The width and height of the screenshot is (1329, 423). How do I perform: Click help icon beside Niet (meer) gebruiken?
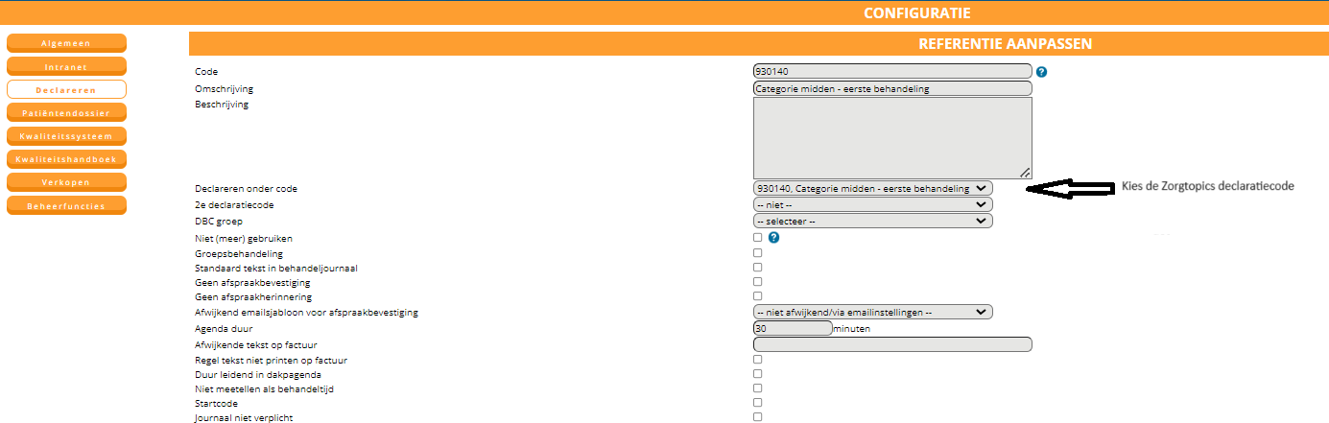773,238
